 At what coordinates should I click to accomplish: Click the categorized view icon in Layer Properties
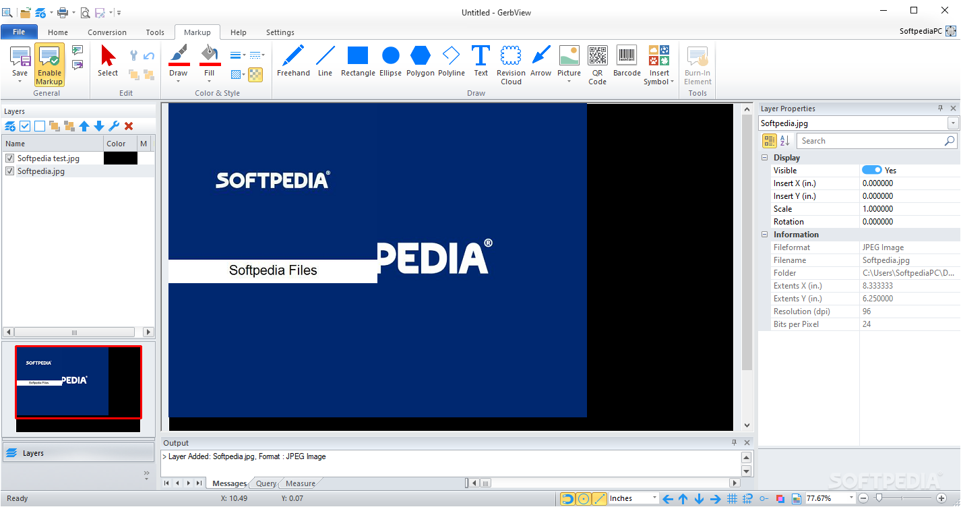[x=769, y=141]
